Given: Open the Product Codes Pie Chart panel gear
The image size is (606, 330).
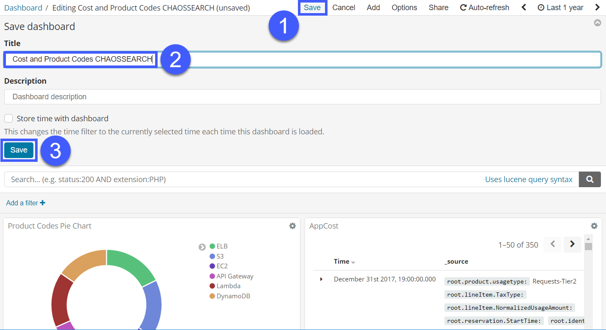Looking at the screenshot, I should pos(292,226).
